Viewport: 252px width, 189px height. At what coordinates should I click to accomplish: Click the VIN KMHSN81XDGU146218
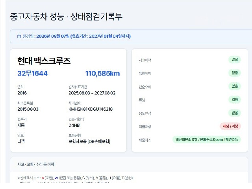click(91, 109)
